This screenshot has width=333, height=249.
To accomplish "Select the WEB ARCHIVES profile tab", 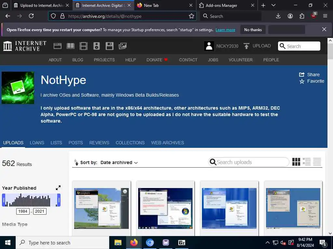I will pos(167,143).
